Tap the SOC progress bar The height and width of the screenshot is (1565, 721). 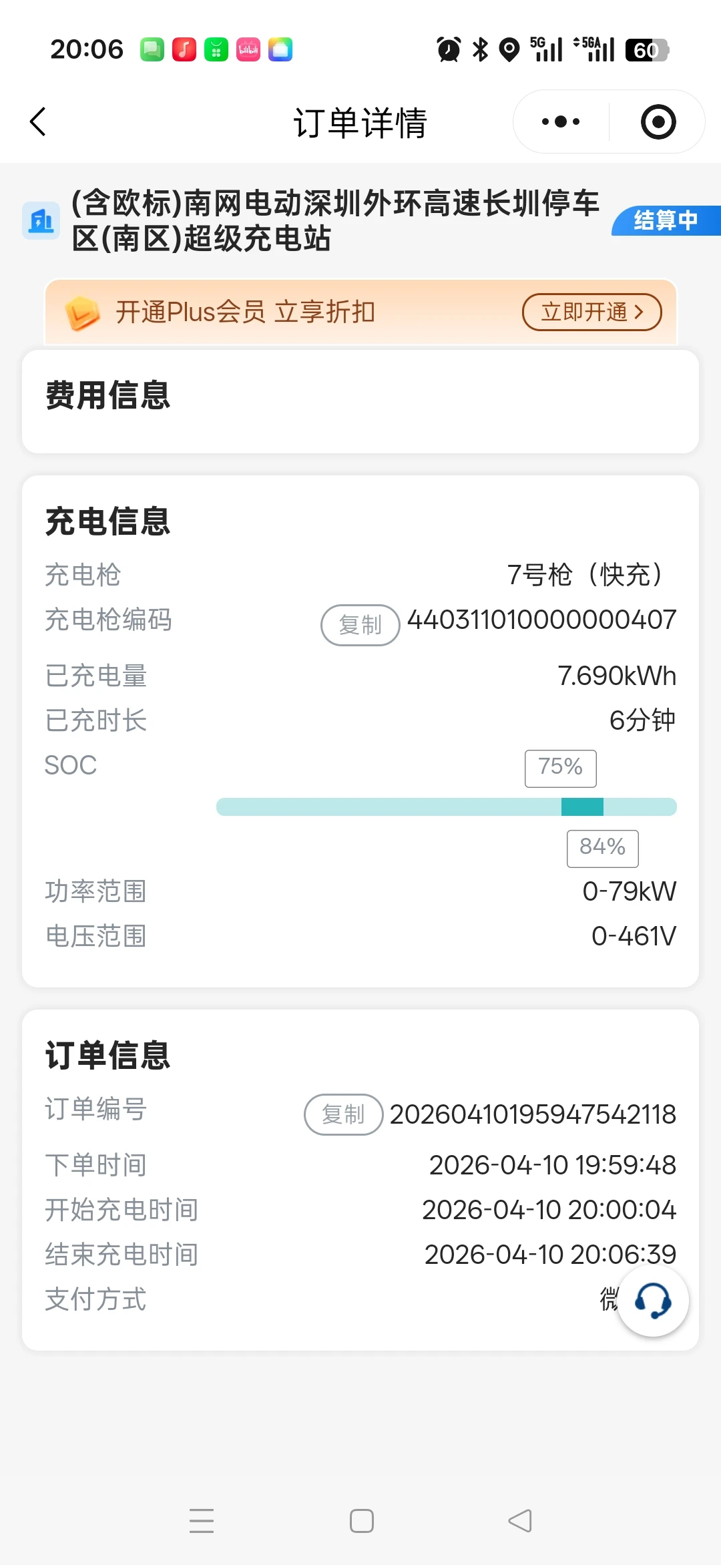tap(446, 807)
